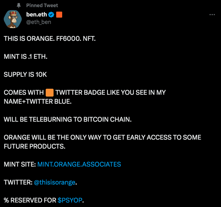Image resolution: width=221 pixels, height=207 pixels.
Task: Click the 'THIS IS ORANGE. FF6000. NFT.' line
Action: (49, 39)
